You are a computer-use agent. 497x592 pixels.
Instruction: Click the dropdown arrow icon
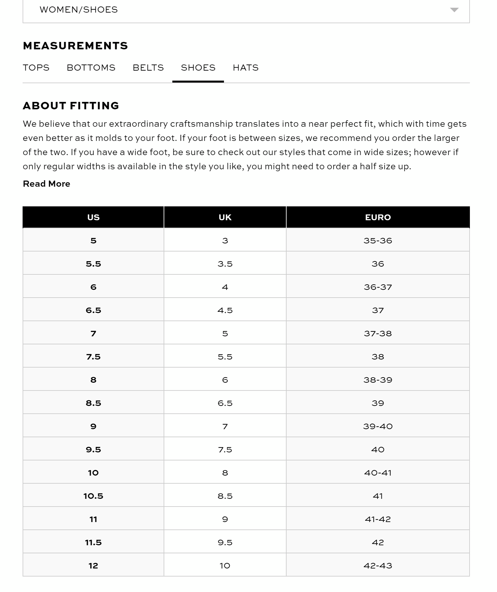[x=454, y=10]
